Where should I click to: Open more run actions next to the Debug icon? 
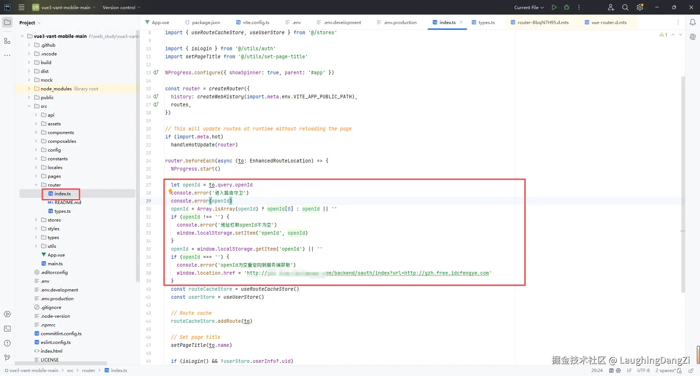click(x=579, y=7)
